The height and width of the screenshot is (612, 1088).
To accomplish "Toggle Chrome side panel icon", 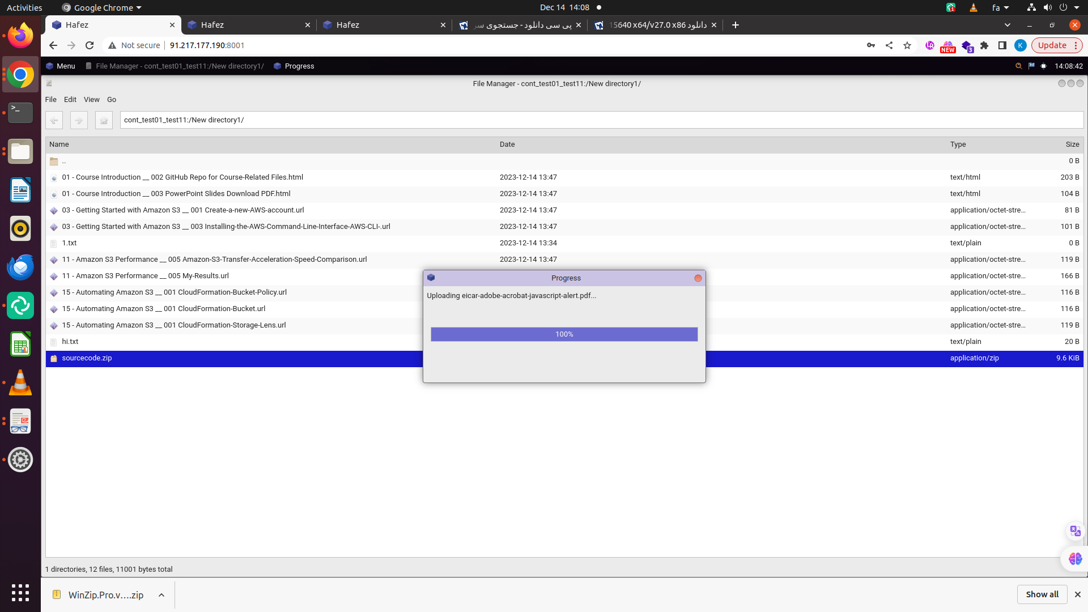I will [x=1002, y=45].
